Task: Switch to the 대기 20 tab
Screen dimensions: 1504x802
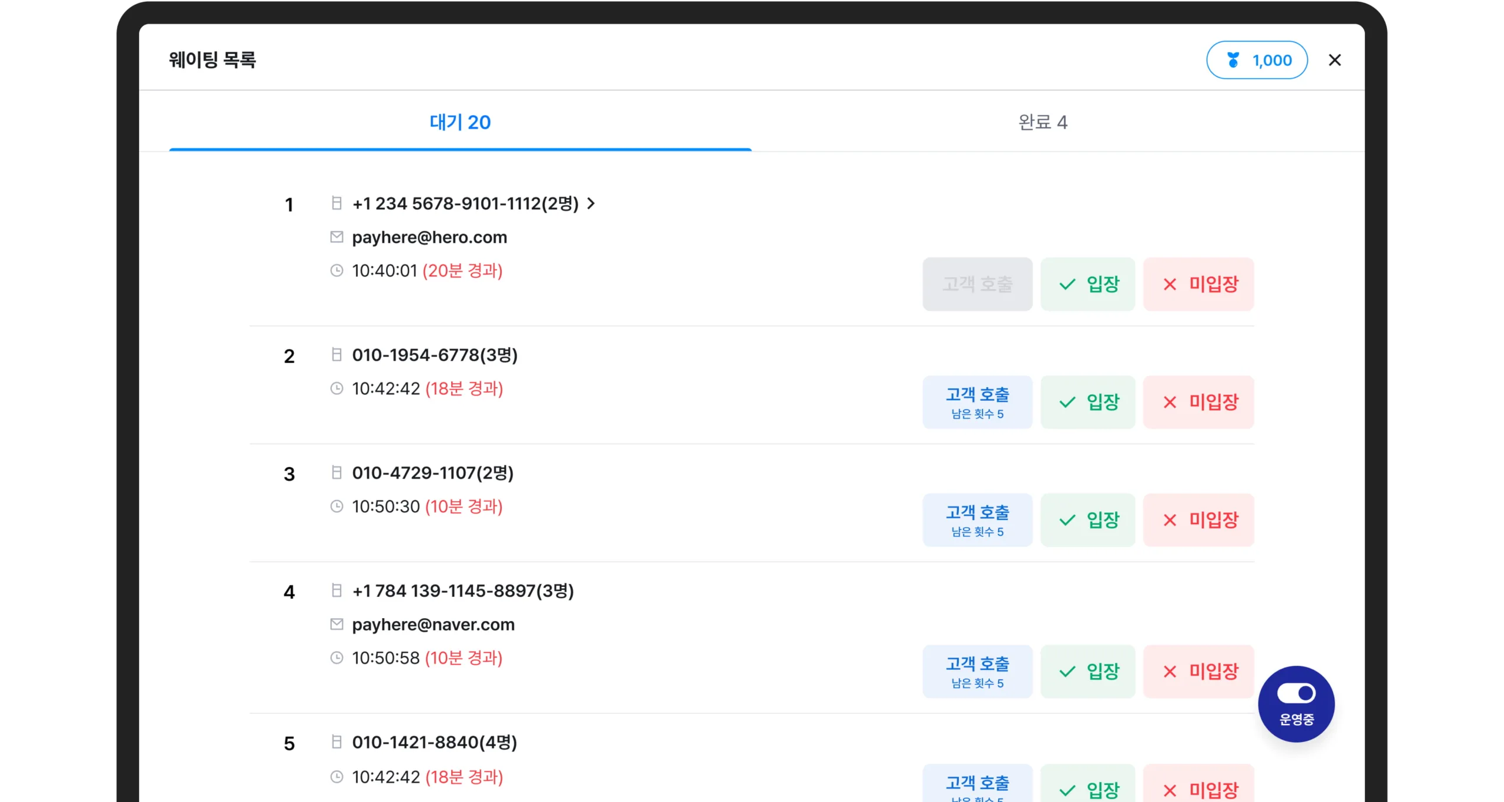Action: tap(460, 122)
